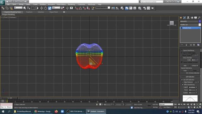This screenshot has height=114, width=202.
Task: Click the Unhide All button
Action: [x=195, y=66]
